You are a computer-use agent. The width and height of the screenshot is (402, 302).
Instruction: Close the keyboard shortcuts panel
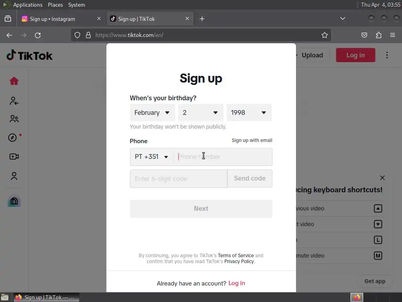[382, 178]
